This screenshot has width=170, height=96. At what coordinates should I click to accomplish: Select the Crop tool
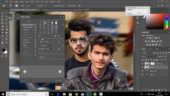coord(2,20)
